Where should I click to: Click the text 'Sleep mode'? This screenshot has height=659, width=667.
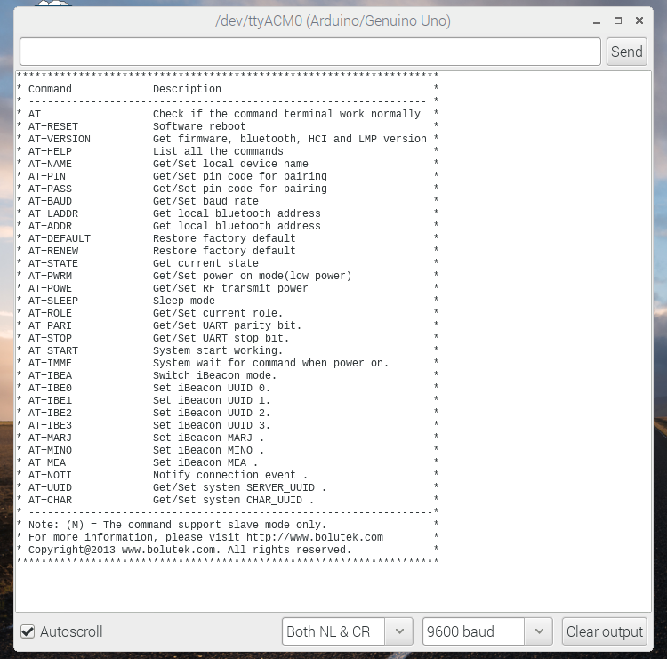[184, 301]
